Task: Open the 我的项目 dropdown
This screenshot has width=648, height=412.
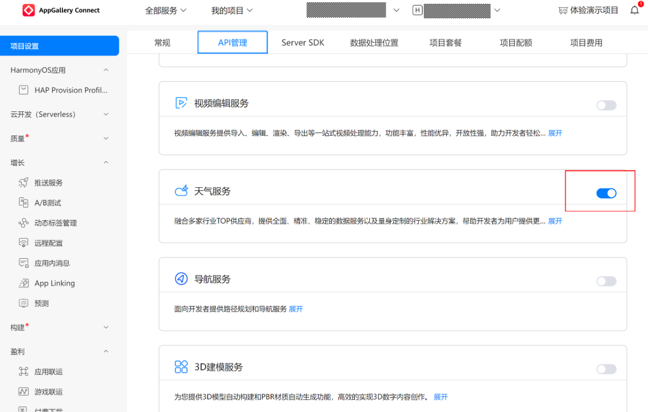Action: click(x=232, y=11)
